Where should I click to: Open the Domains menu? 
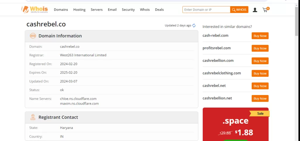(x=61, y=10)
